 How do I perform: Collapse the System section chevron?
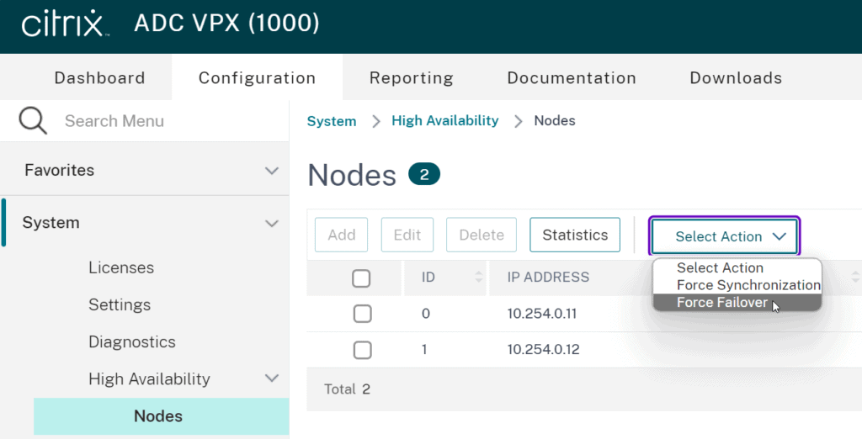pyautogui.click(x=272, y=223)
